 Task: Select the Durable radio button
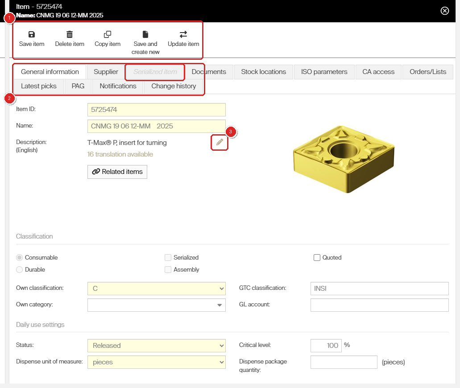point(19,269)
